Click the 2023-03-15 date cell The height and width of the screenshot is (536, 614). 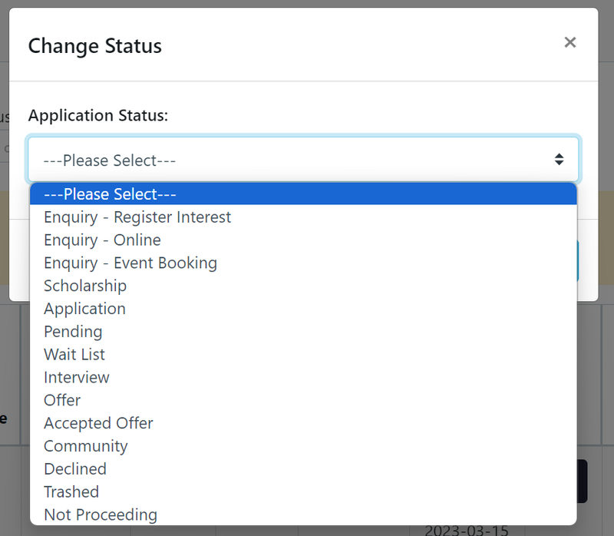(x=470, y=528)
